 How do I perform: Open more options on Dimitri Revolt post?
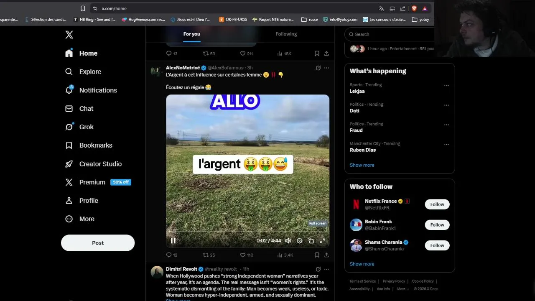pyautogui.click(x=326, y=269)
